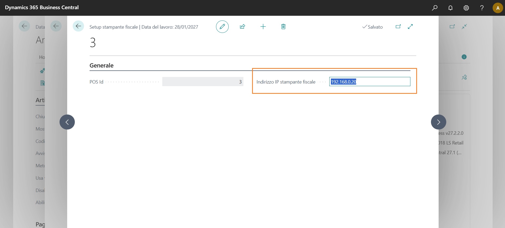This screenshot has width=505, height=228.
Task: Click the POS Id field
Action: point(203,82)
